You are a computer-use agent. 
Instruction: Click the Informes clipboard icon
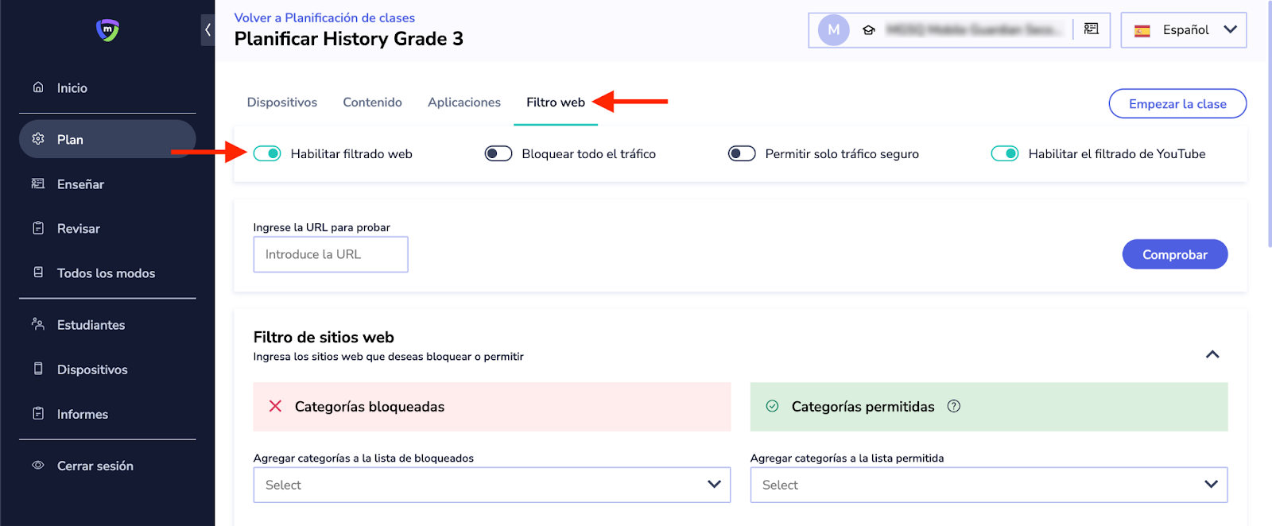[38, 413]
